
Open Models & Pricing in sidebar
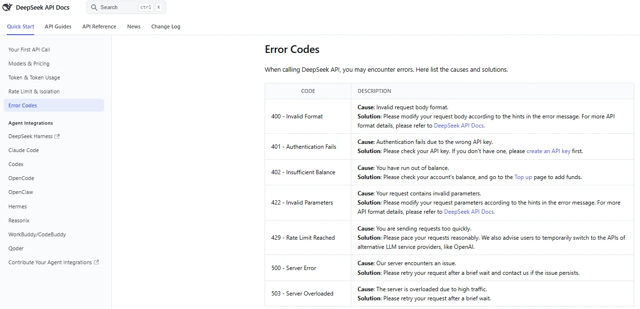54,64
